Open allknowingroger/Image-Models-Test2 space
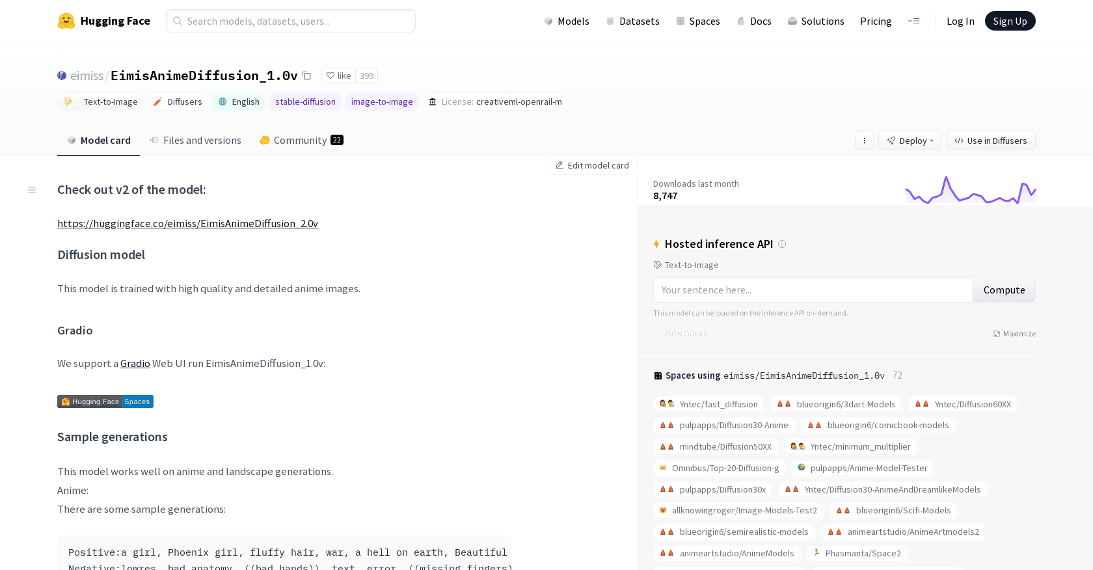This screenshot has height=570, width=1093. click(x=738, y=510)
